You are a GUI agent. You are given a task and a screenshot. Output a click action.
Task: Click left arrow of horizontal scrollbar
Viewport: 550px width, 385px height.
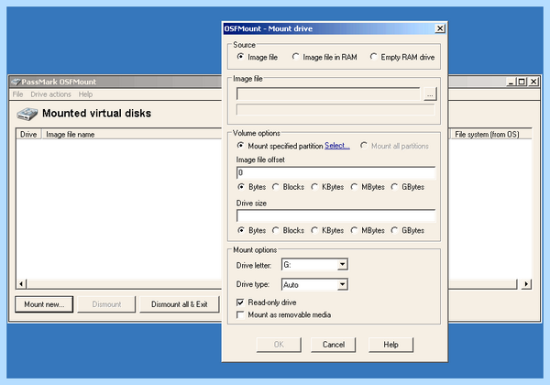[21, 283]
